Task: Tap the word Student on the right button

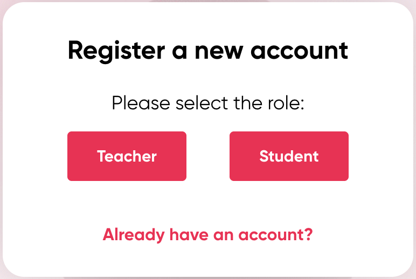Action: [289, 156]
